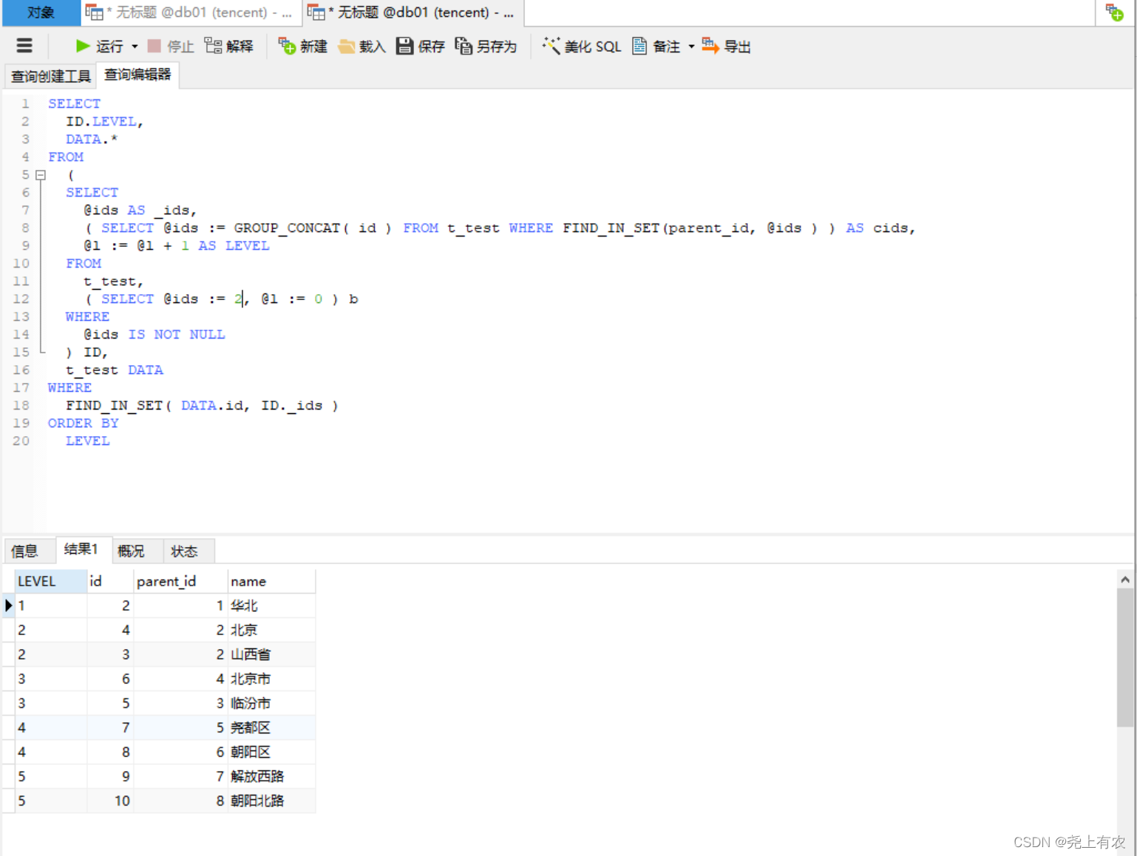Viewport: 1137px width, 856px height.
Task: Run the SQL query
Action: click(100, 45)
